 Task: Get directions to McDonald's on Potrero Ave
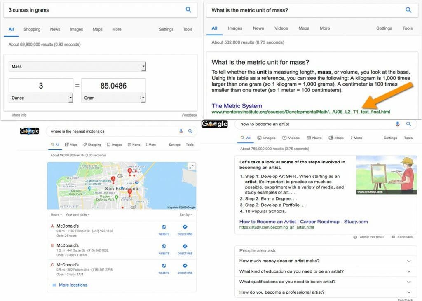[185, 268]
